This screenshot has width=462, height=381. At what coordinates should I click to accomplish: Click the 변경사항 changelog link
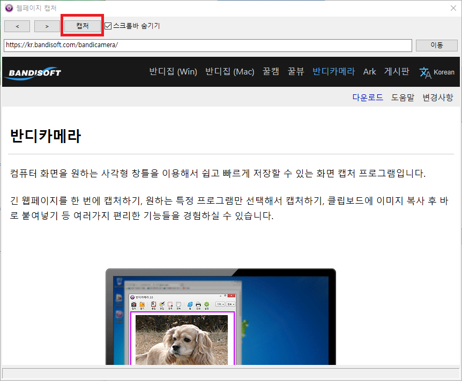click(x=438, y=97)
